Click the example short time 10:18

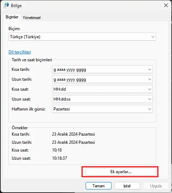[57, 150]
